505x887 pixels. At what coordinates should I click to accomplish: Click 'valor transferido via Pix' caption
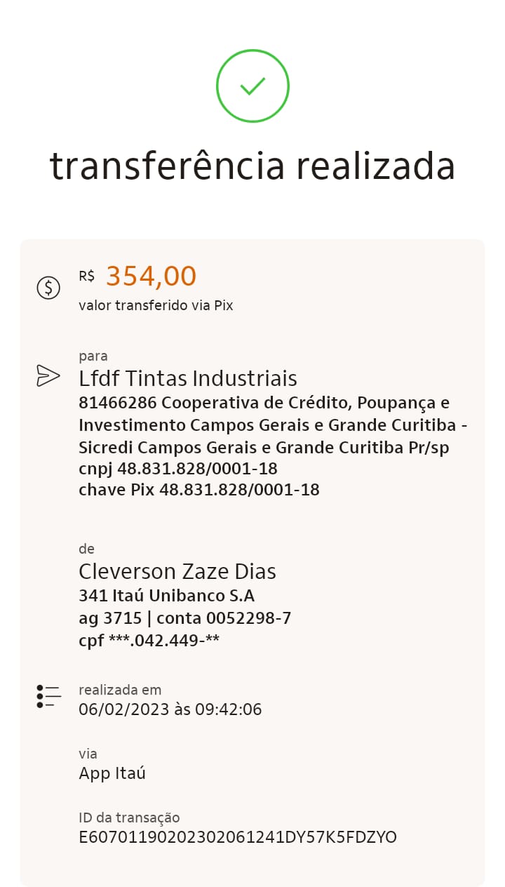(156, 305)
